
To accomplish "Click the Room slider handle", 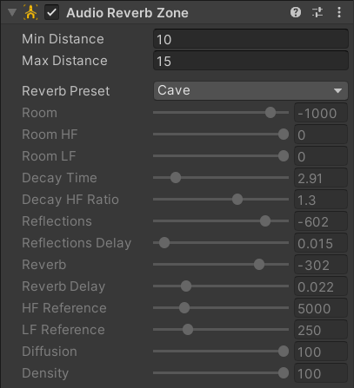I will point(271,113).
